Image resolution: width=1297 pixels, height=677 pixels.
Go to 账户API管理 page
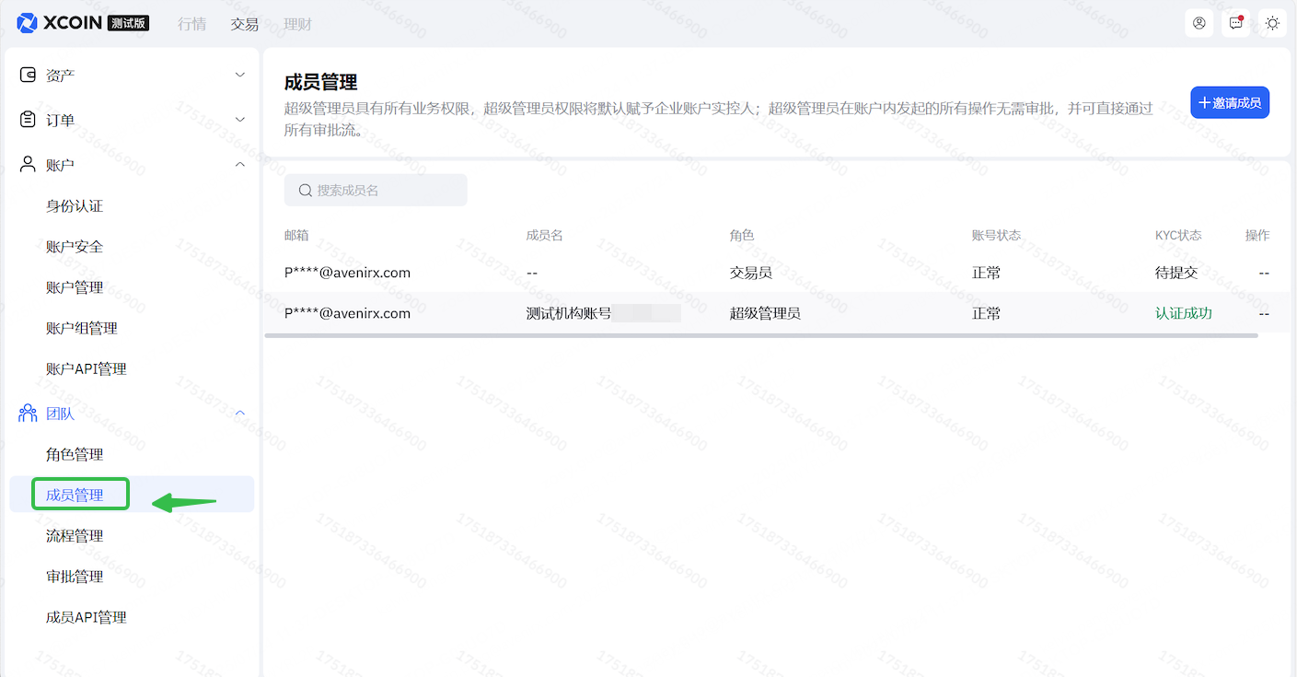87,368
